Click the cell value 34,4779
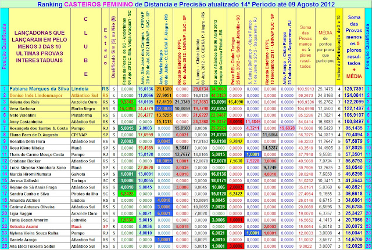 point(145,108)
